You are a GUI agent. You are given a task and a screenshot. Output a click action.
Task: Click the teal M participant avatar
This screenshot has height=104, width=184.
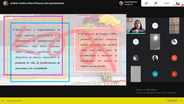[x=155, y=74]
